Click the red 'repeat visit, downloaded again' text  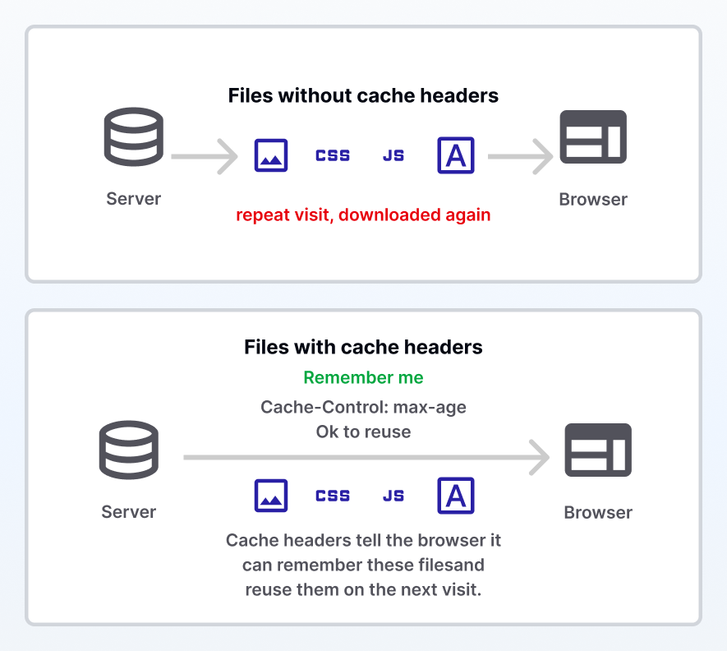point(363,215)
